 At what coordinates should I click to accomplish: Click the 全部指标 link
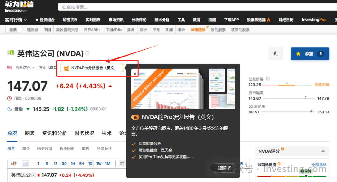(x=319, y=165)
